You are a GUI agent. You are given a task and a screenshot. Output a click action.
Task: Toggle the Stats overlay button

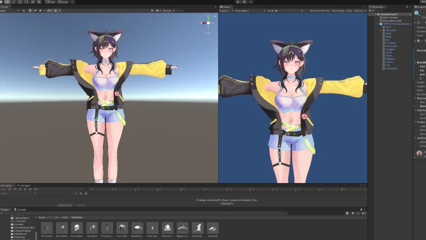350,11
